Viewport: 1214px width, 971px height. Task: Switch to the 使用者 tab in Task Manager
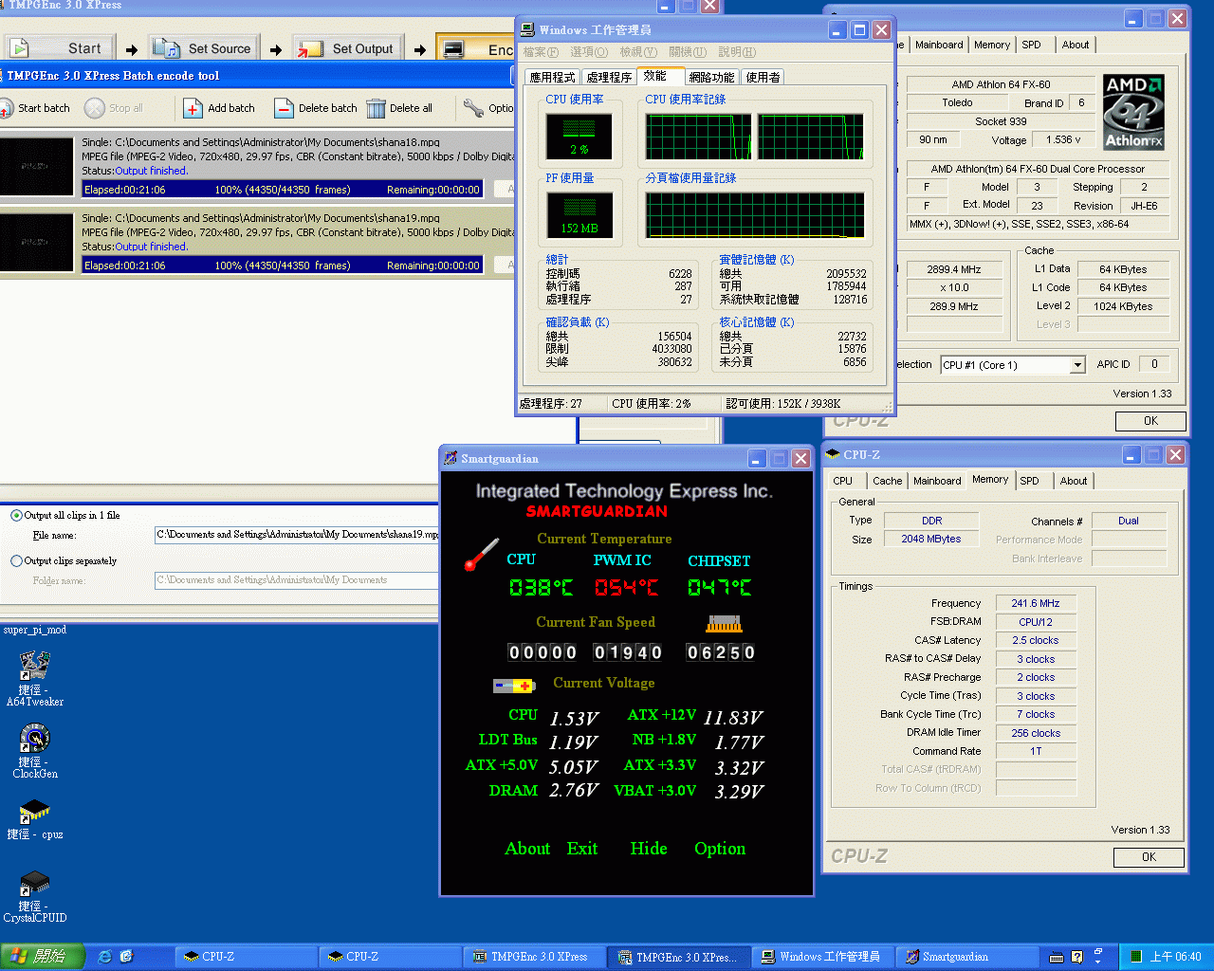[763, 77]
